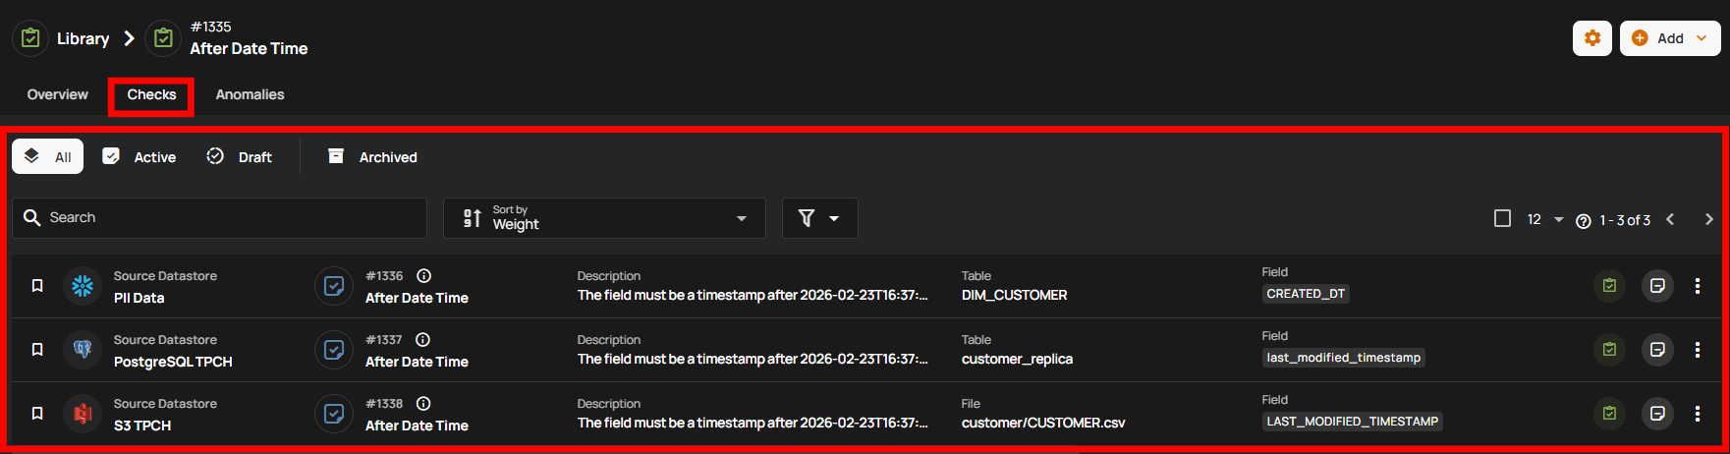Go to next page of checks
Screen dimensions: 1730x454
pos(1708,219)
